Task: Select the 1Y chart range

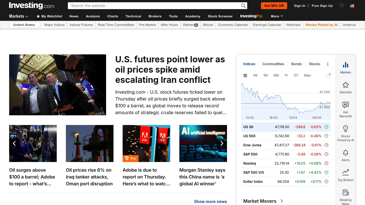Action: [x=286, y=75]
